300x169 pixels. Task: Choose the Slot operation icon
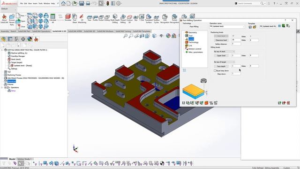(136, 18)
